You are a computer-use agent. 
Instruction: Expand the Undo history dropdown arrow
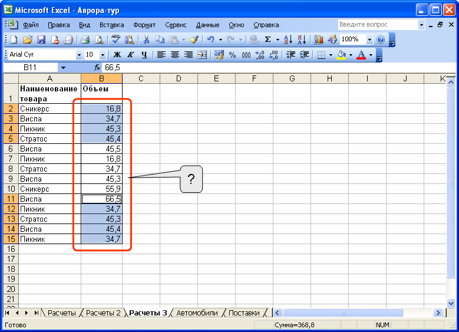[x=220, y=40]
